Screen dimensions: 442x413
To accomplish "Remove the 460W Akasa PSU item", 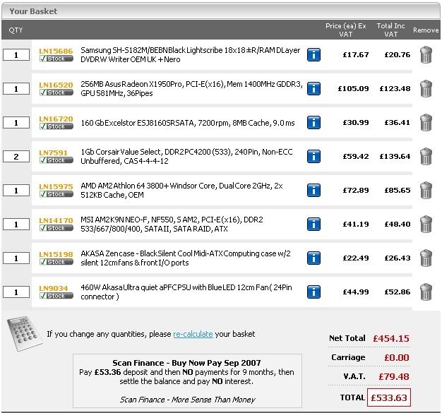I will click(x=426, y=292).
